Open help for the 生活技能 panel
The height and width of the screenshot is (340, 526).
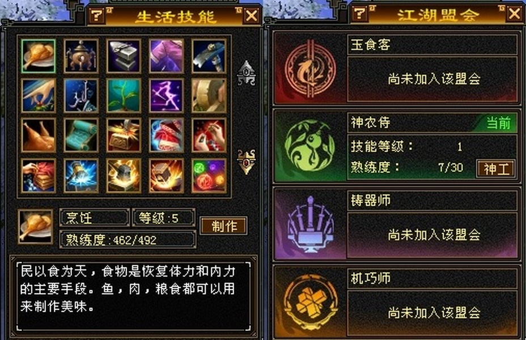[97, 15]
